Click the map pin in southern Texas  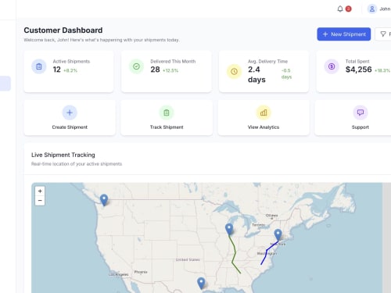click(x=201, y=283)
